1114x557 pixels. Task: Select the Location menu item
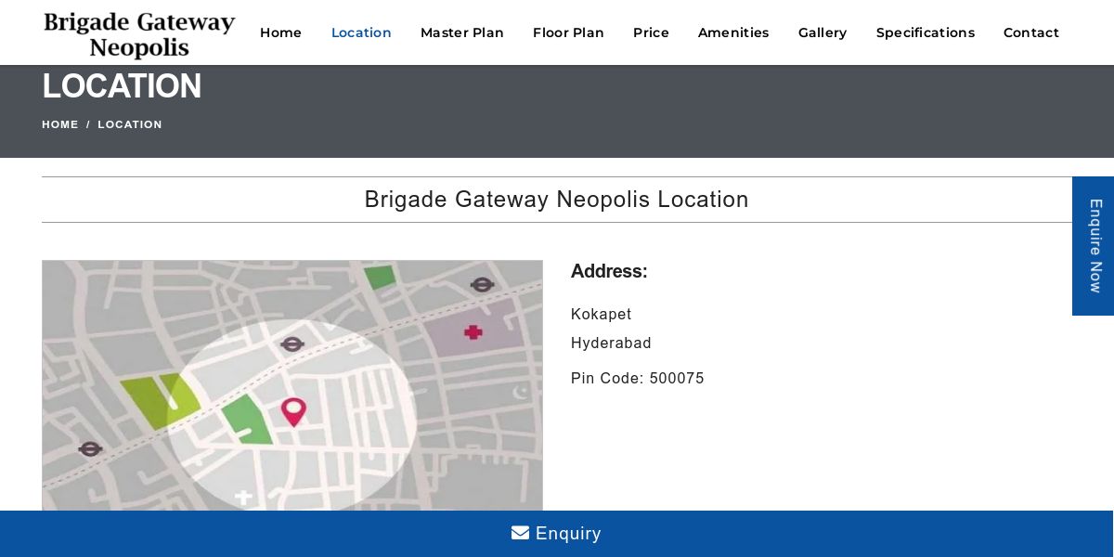(x=361, y=32)
